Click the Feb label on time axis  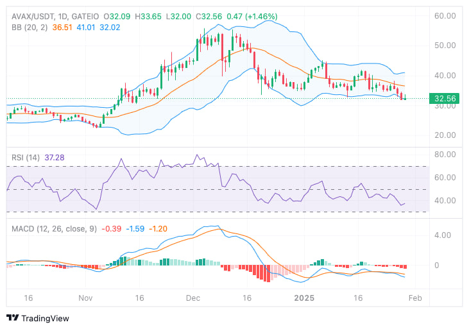(415, 298)
